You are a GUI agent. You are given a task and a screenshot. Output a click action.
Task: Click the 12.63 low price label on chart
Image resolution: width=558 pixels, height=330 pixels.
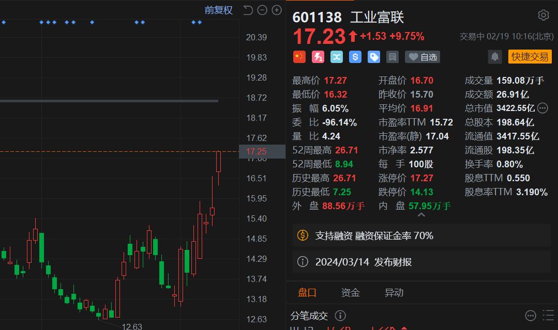132,326
